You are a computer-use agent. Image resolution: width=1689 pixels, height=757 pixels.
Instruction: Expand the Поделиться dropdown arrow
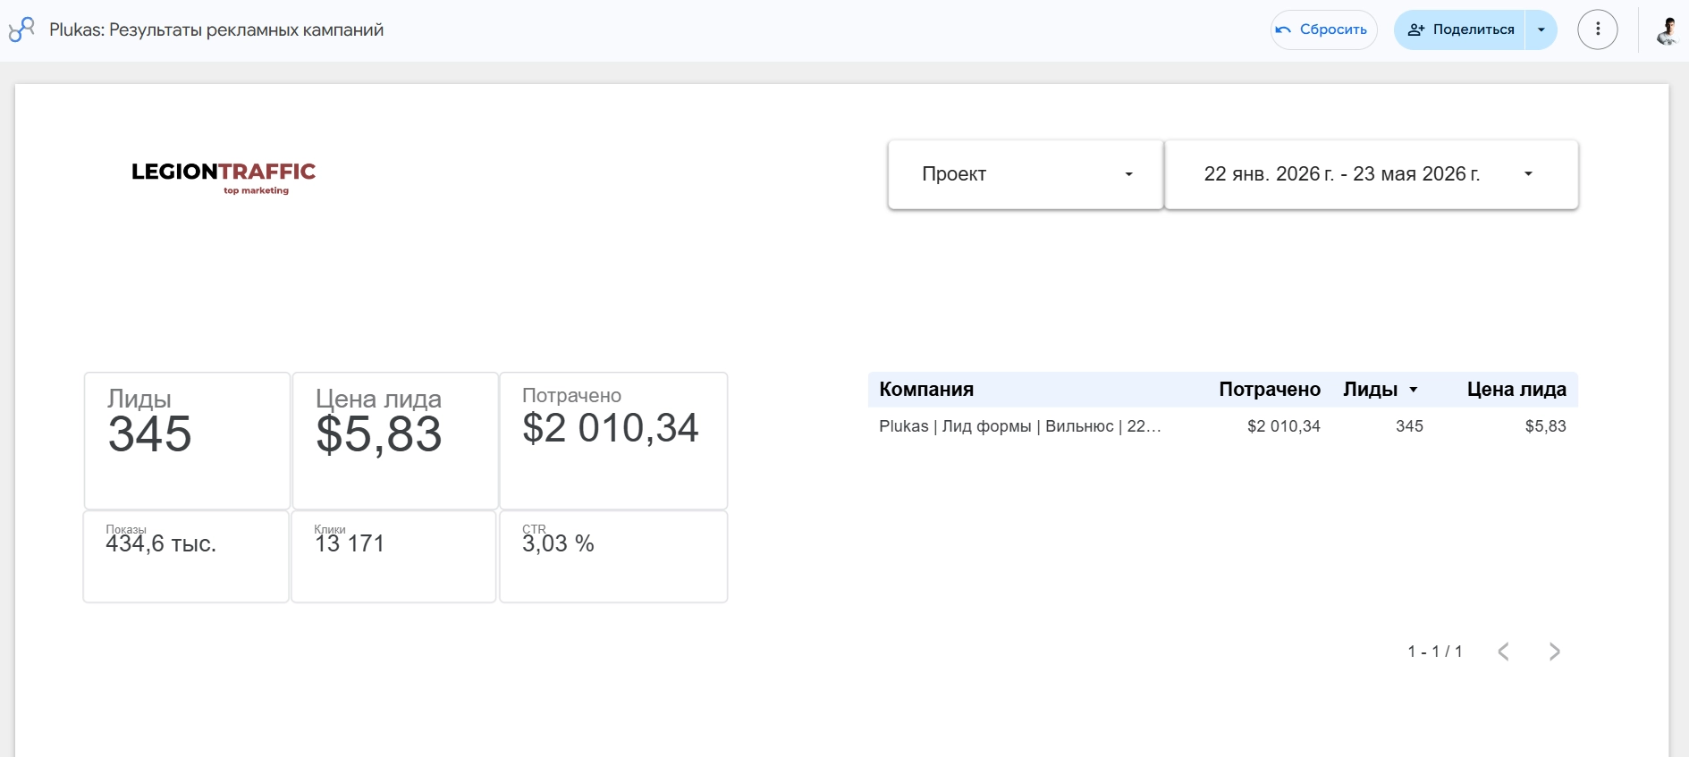coord(1541,29)
